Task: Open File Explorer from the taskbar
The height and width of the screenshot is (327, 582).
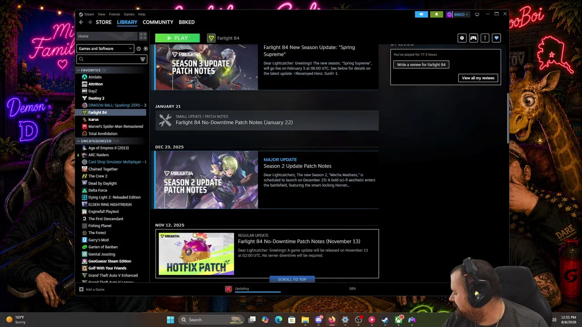Action: click(x=305, y=320)
